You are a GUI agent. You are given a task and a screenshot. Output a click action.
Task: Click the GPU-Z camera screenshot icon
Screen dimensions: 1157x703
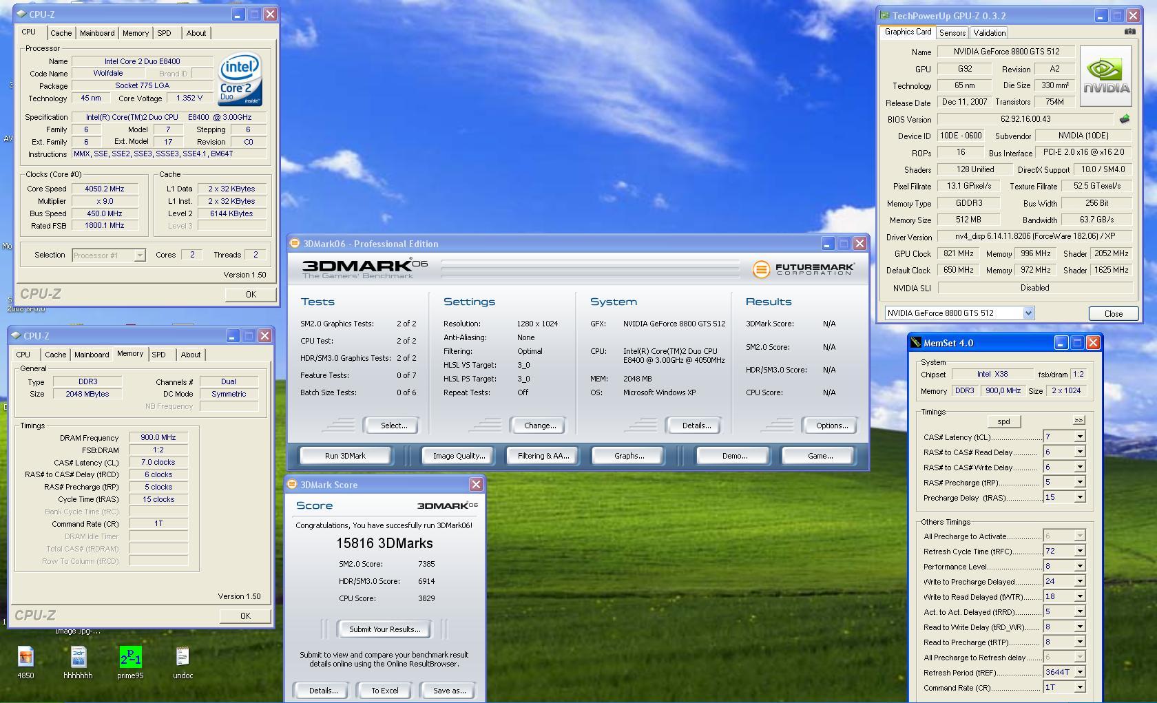(x=1129, y=32)
